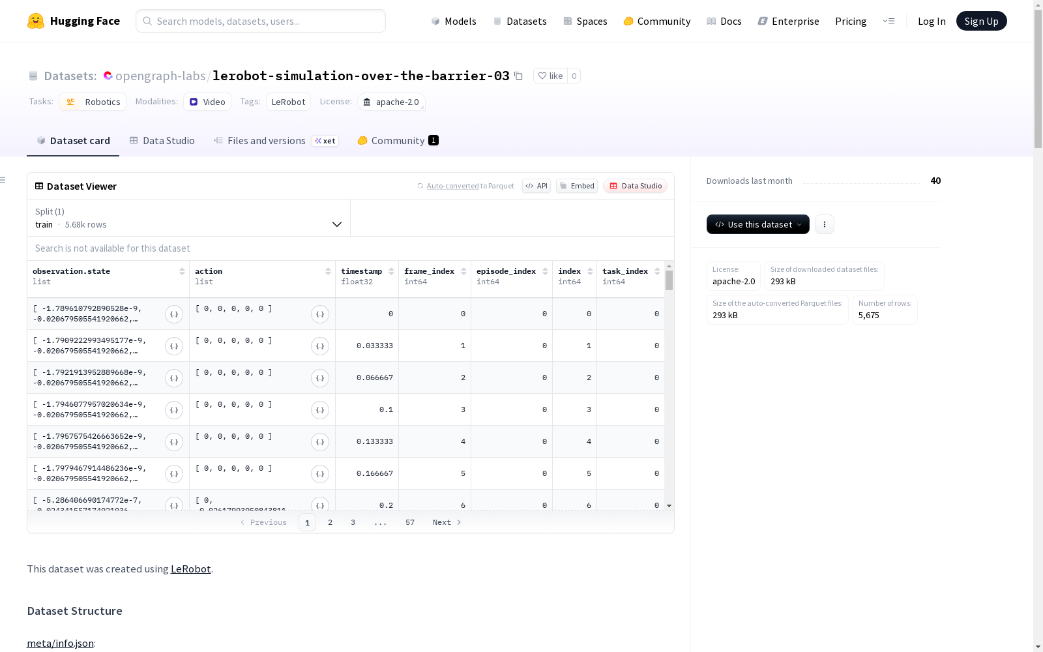Go to page 3 of rows
Screen dimensions: 1043x652
pos(353,522)
